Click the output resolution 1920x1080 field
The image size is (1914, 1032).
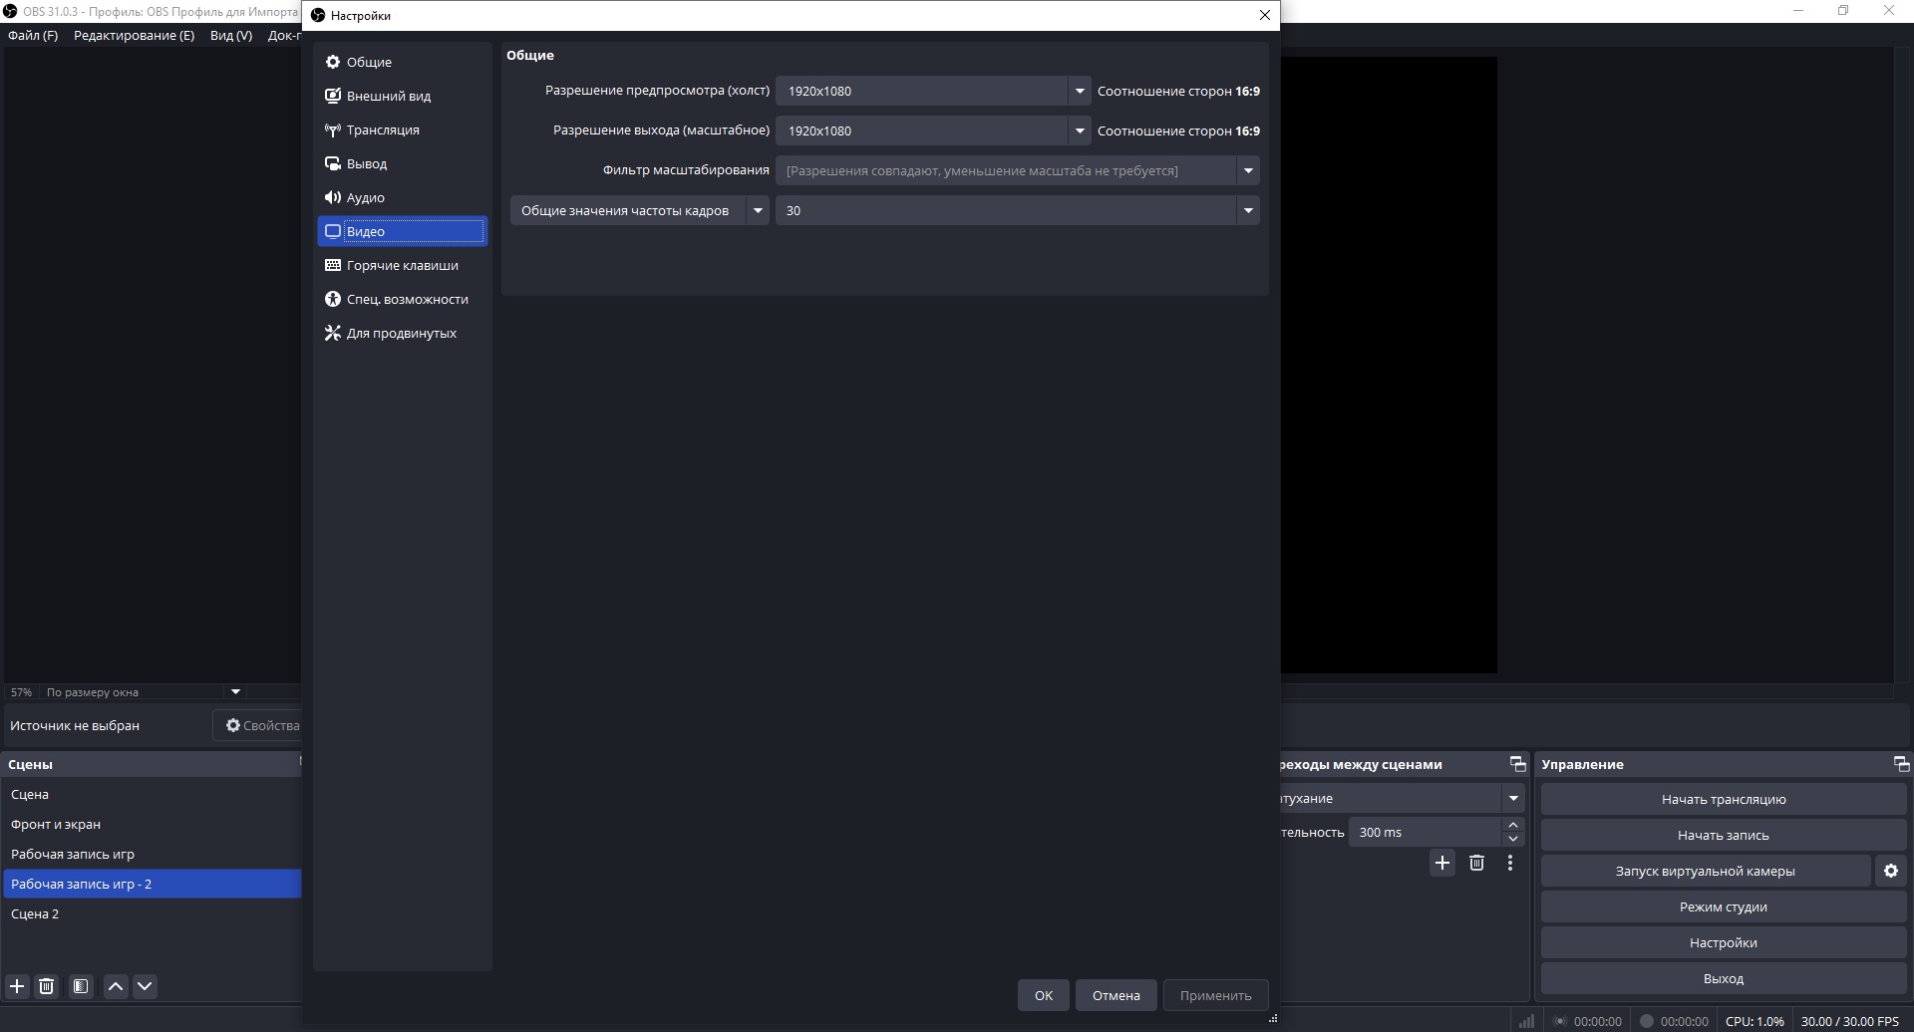(922, 130)
